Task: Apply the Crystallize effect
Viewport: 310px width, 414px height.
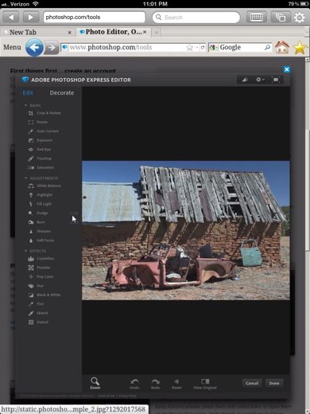Action: pos(41,259)
